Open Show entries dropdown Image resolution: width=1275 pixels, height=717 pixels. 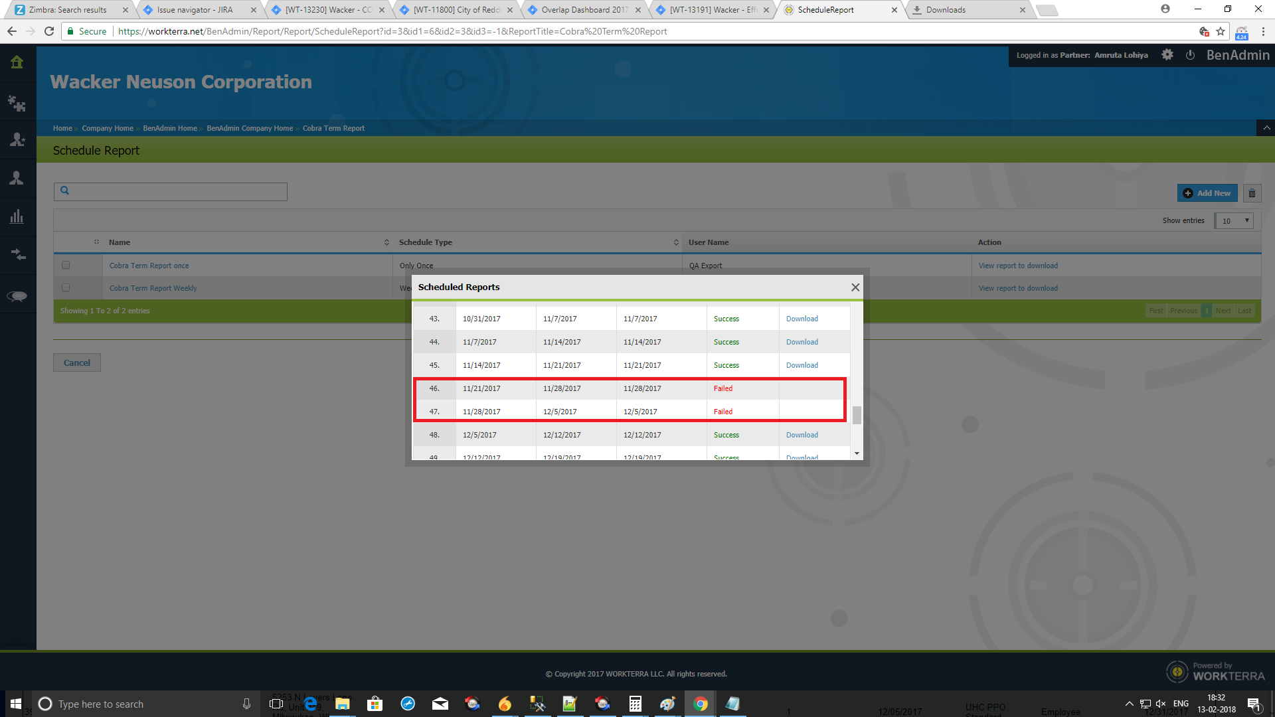(x=1234, y=221)
